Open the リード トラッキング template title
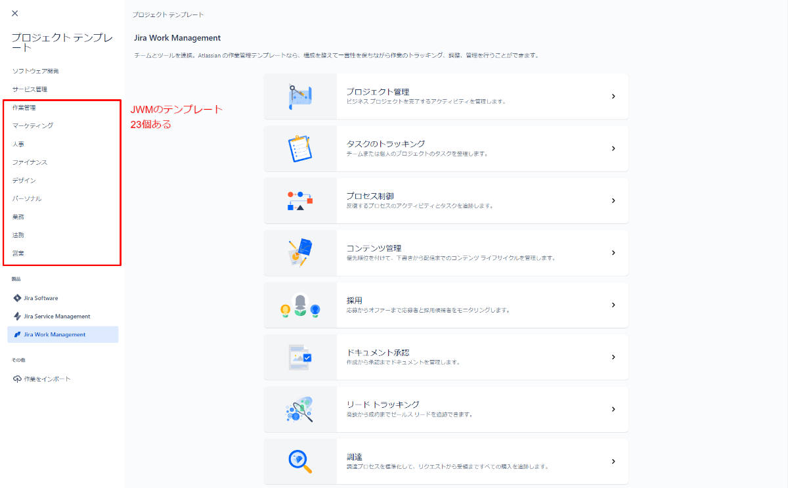The width and height of the screenshot is (788, 488). click(383, 405)
